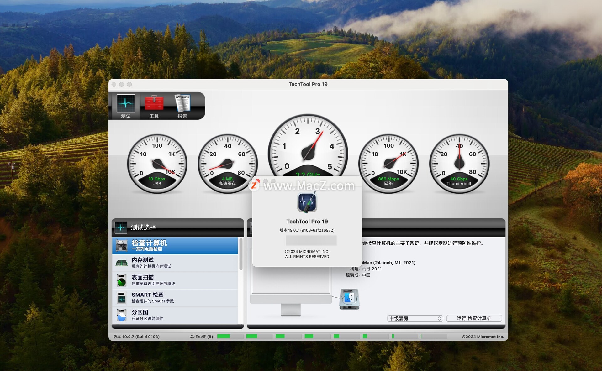Select the 内存测试 memory chip icon
Screen dimensions: 602x371
[x=121, y=263]
